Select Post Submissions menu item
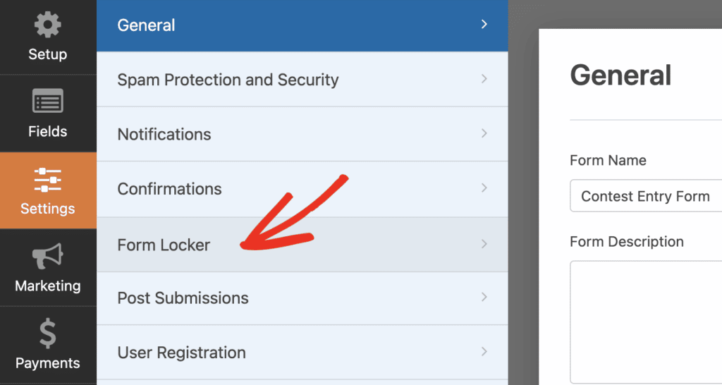This screenshot has height=385, width=722. coord(183,298)
